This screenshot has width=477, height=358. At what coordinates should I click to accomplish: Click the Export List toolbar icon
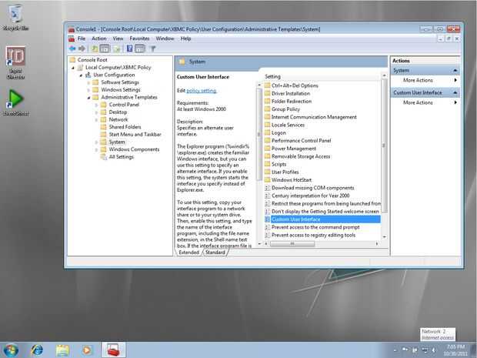point(117,49)
